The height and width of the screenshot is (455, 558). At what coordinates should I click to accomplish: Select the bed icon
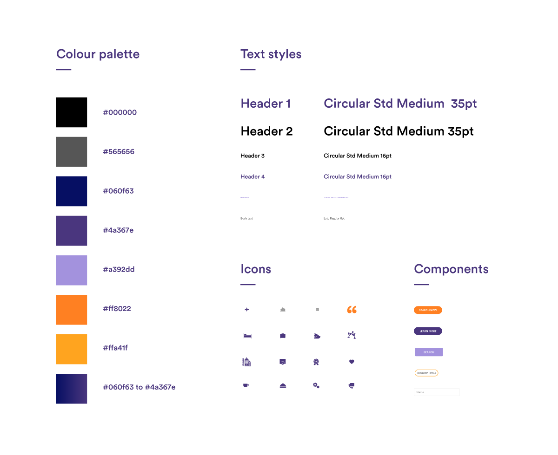(247, 336)
